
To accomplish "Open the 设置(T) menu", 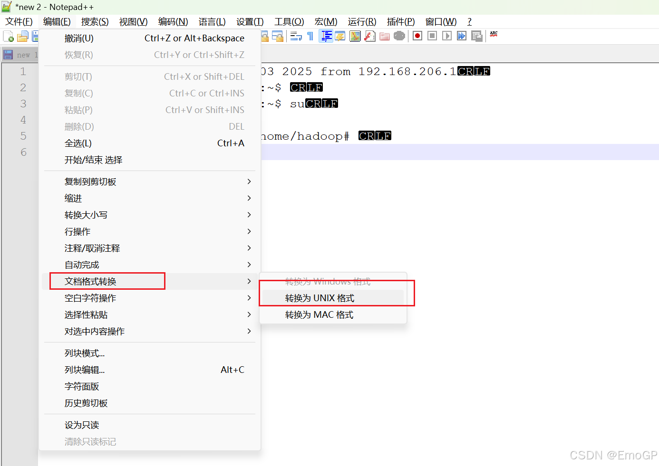I will (x=250, y=22).
